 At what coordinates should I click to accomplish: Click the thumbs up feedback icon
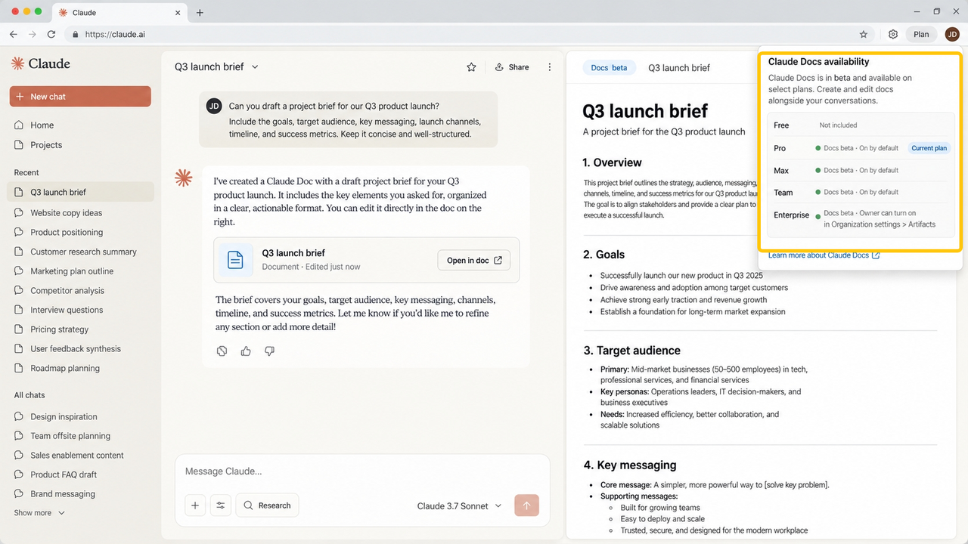pyautogui.click(x=246, y=351)
